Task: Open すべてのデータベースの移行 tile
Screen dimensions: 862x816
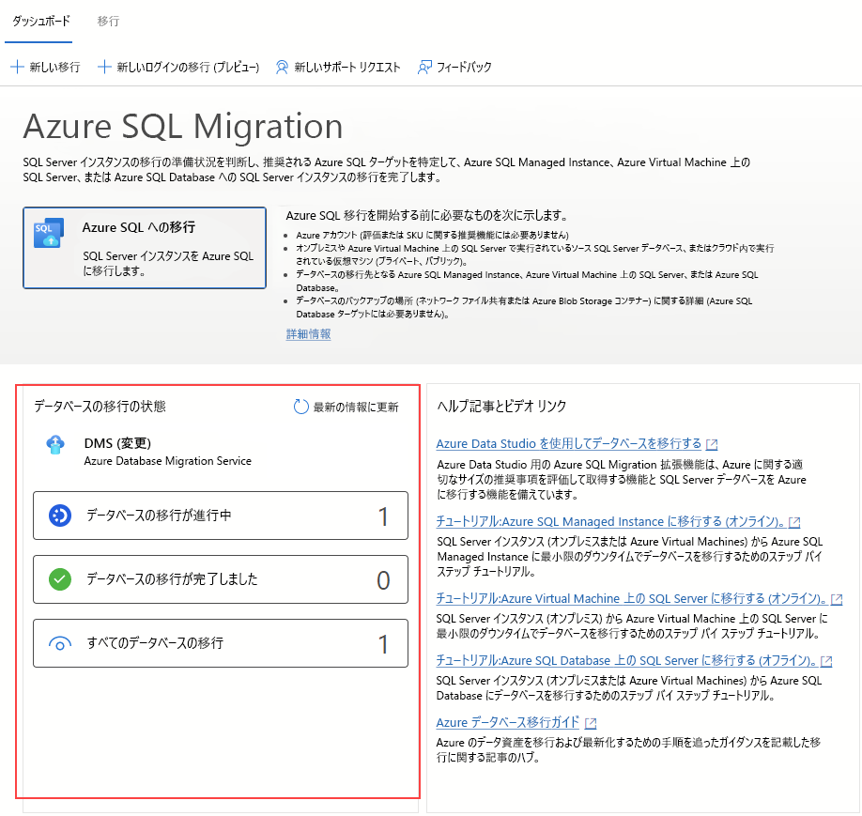Action: point(221,643)
